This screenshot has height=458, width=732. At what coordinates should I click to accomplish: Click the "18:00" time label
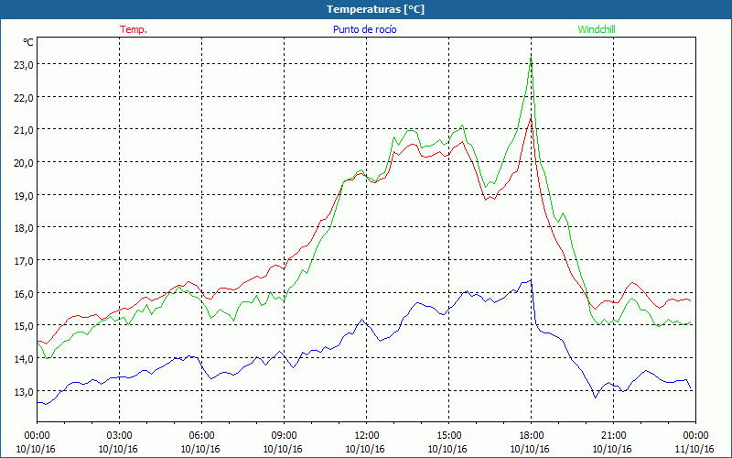[x=532, y=435]
